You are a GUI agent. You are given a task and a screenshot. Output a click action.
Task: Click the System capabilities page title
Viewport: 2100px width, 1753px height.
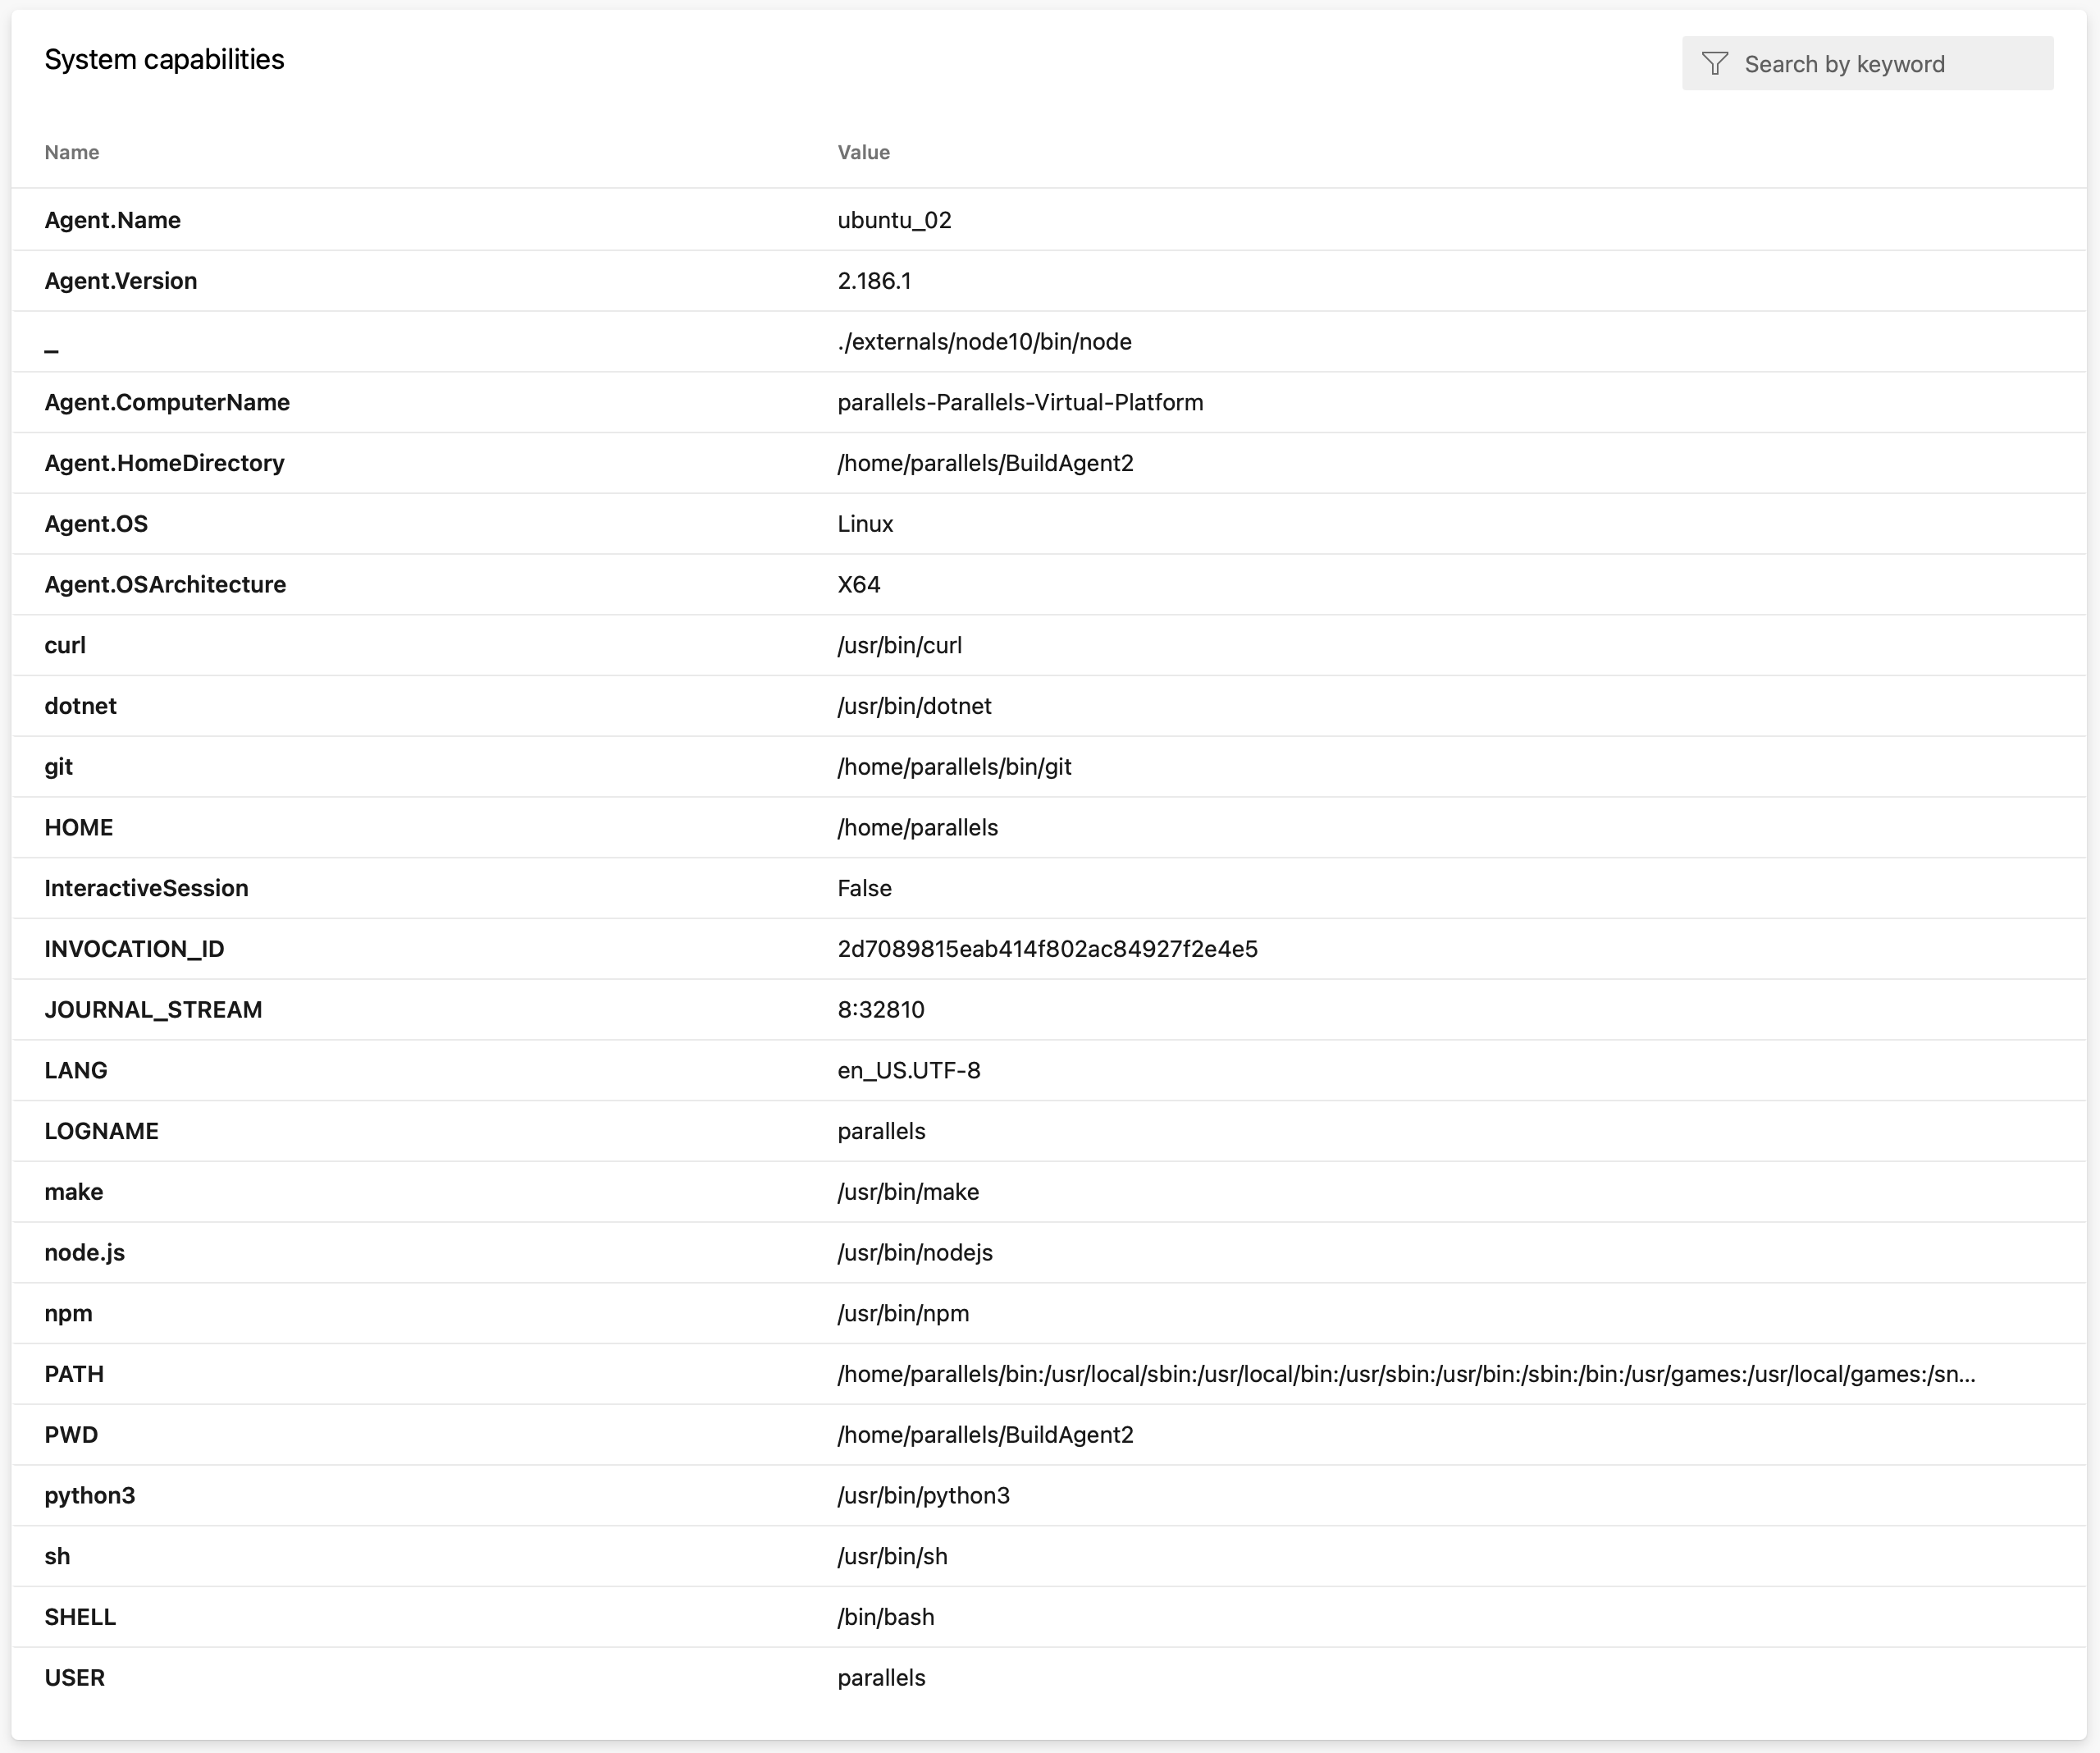coord(163,60)
